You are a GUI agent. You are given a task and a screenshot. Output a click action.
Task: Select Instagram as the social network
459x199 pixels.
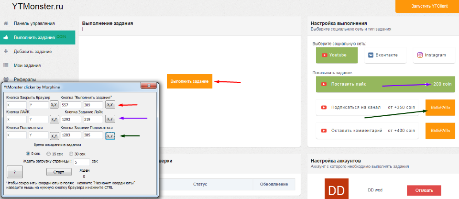(x=434, y=55)
